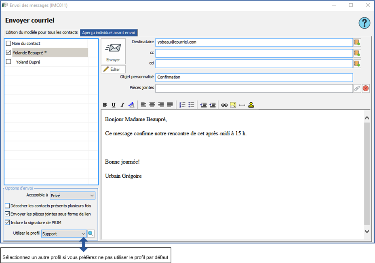375x263 pixels.
Task: Select Aperçu individuel avant envoi tab
Action: pos(109,33)
